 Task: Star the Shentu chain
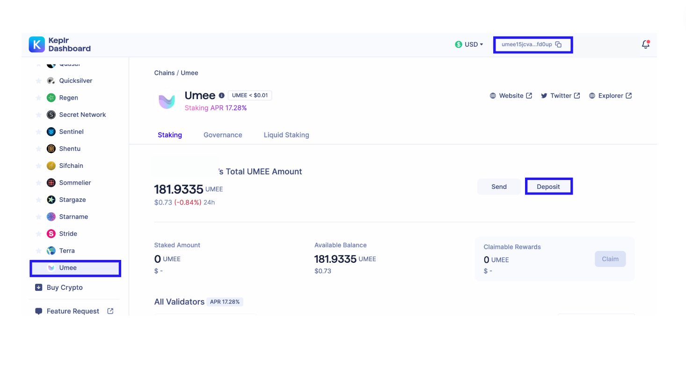click(x=38, y=149)
